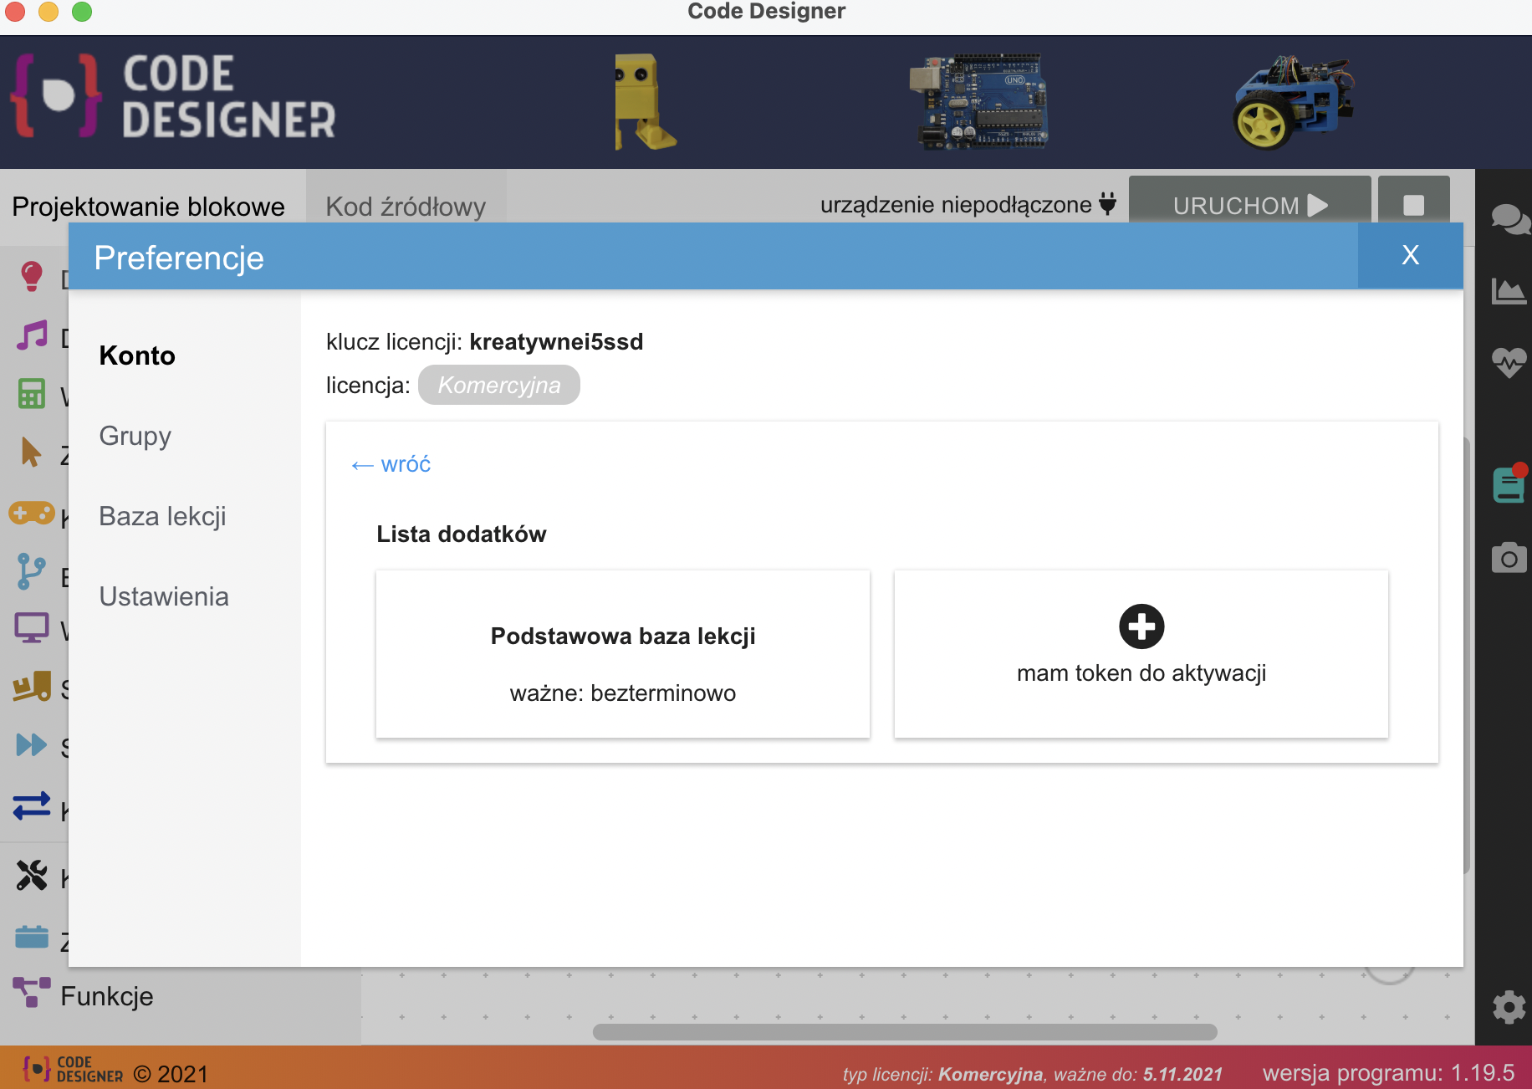Open the Grupy section in Preferences
This screenshot has width=1532, height=1089.
pyautogui.click(x=135, y=436)
